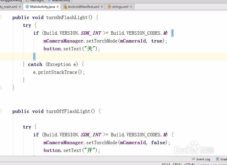
Task: Click the strings.xml resource file icon
Action: (110, 7)
